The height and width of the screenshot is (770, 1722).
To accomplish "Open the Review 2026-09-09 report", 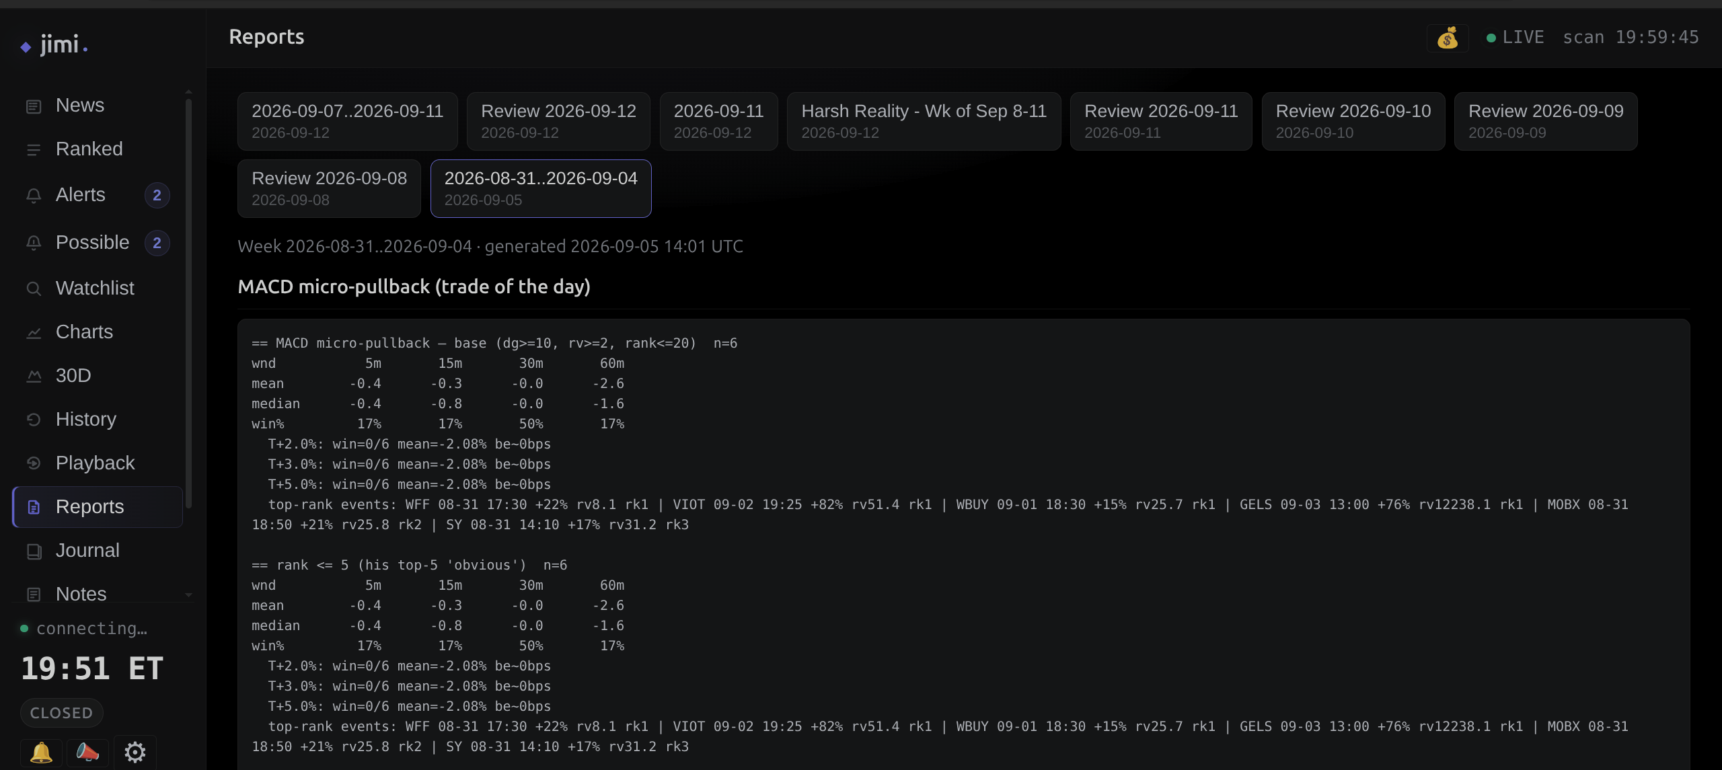I will point(1546,121).
